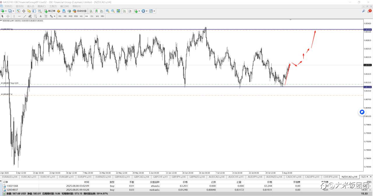373x196 pixels.
Task: Expand the periodicity clock dropdown
Action: pyautogui.click(x=147, y=11)
